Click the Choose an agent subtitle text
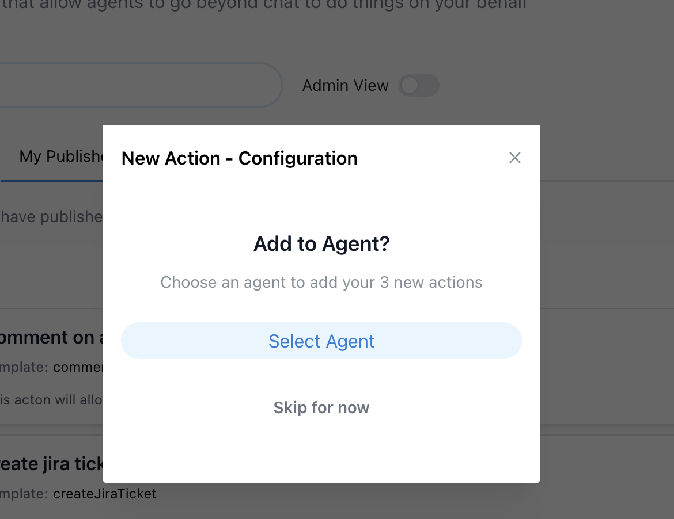 coord(321,282)
